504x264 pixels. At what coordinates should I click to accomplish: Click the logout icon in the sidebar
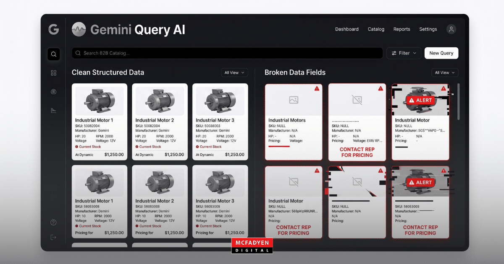coord(53,237)
